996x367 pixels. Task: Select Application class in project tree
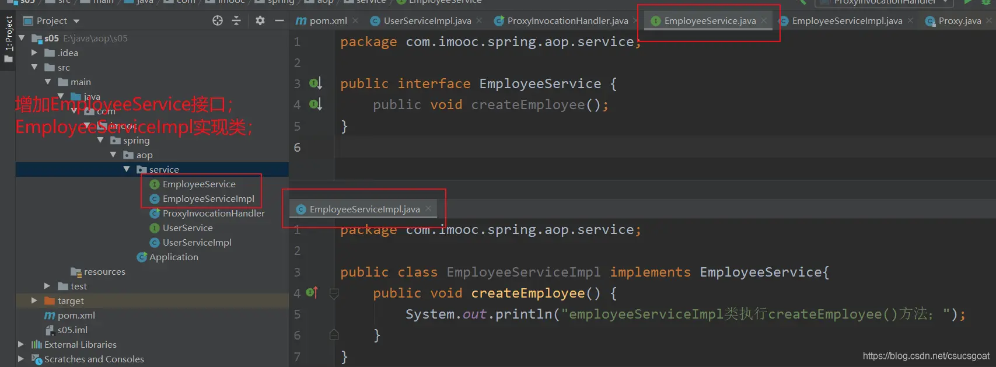pyautogui.click(x=173, y=257)
